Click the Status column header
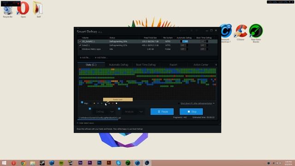The width and height of the screenshot is (295, 166). (112, 38)
